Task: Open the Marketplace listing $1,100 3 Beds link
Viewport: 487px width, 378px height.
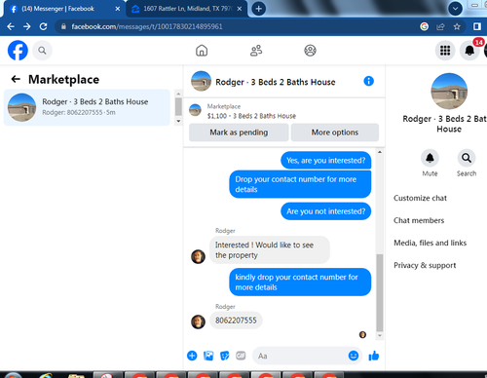Action: point(251,116)
